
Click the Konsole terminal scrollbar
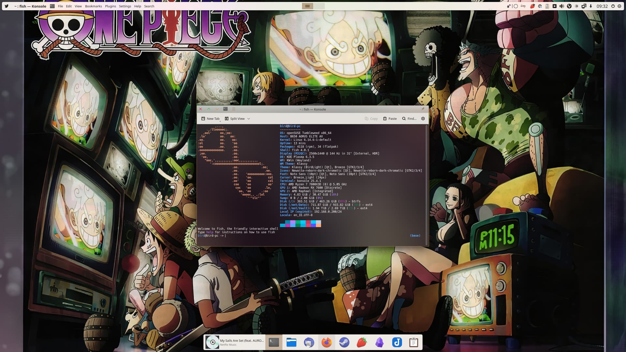pos(426,184)
